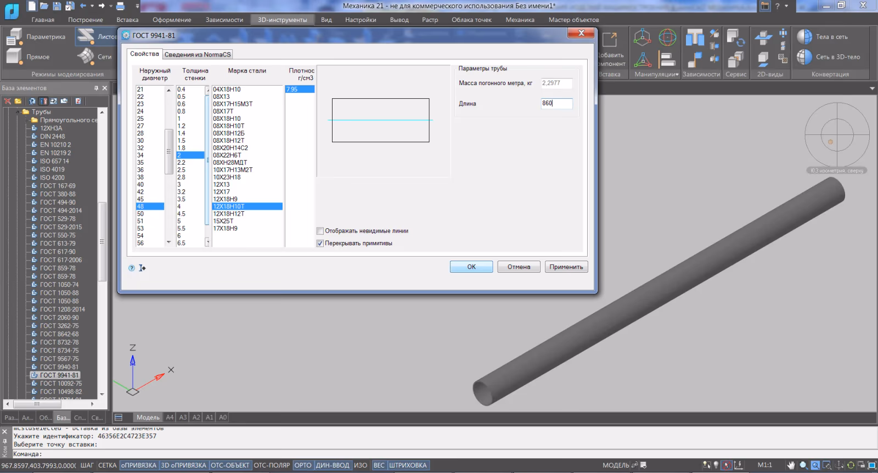Click the 3D scale pyramid icon in Манипуляции
878x473 pixels.
coord(642,59)
